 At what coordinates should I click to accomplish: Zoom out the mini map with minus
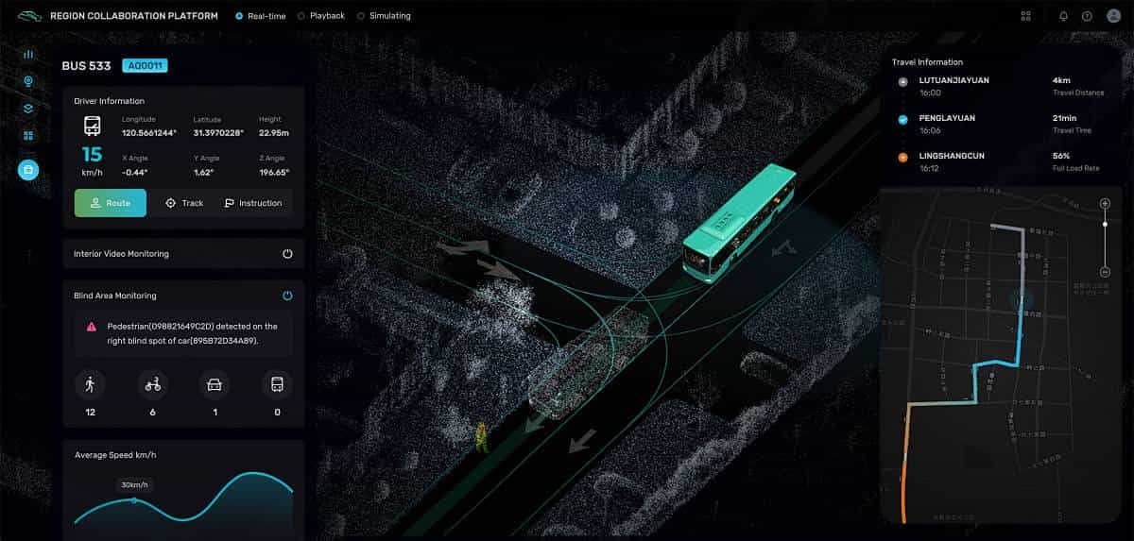click(1105, 272)
